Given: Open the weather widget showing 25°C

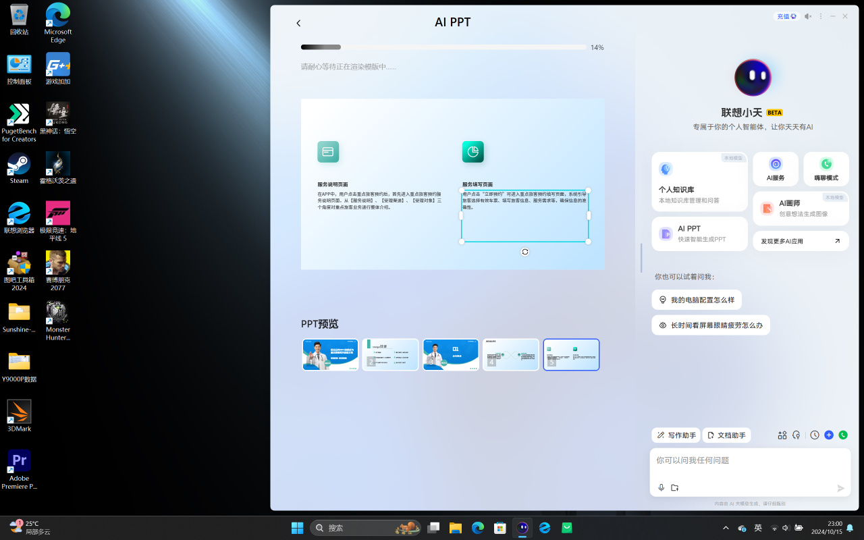Looking at the screenshot, I should (30, 528).
